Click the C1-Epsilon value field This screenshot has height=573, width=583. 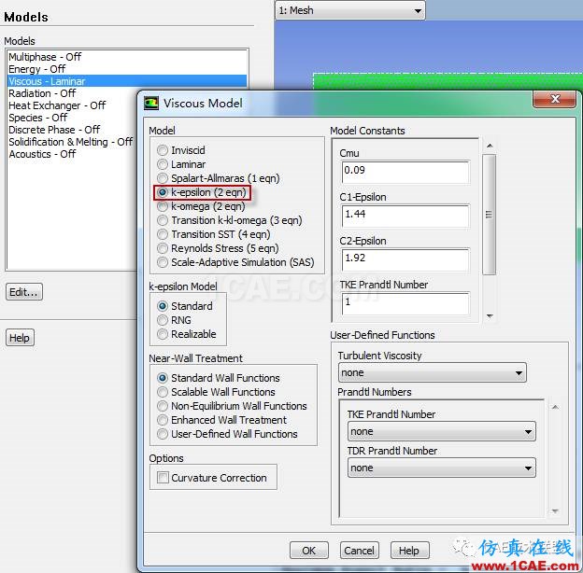(x=405, y=216)
